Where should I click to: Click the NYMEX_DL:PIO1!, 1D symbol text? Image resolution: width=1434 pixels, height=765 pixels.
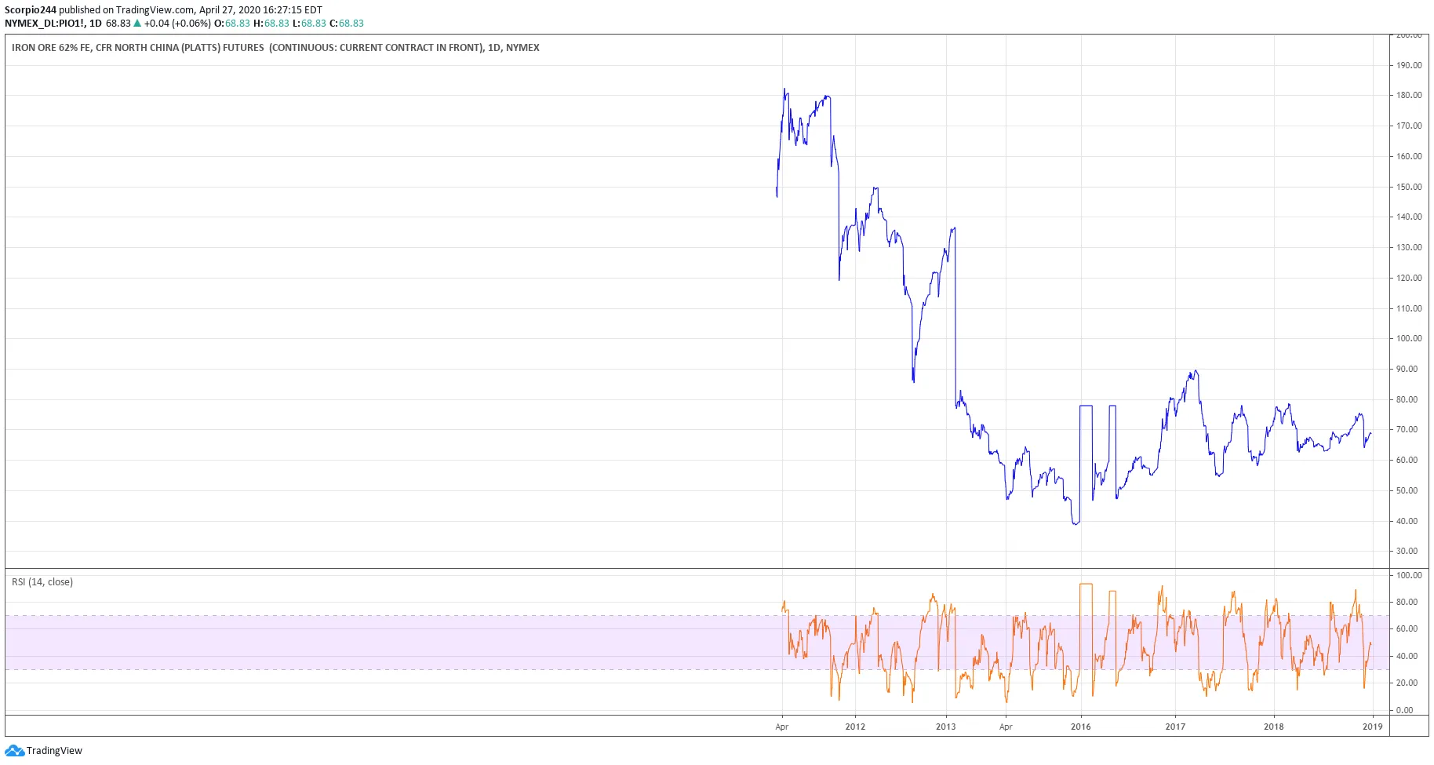(x=53, y=24)
